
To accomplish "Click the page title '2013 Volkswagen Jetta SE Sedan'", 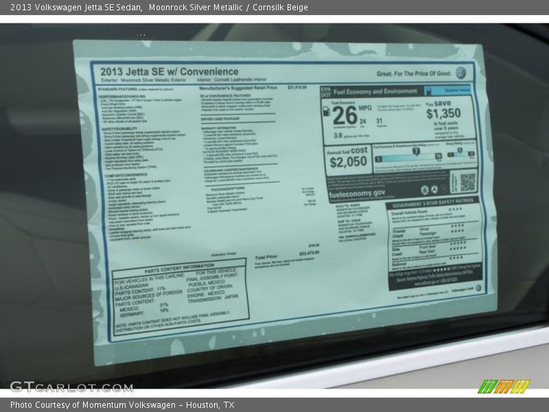I will (x=76, y=8).
